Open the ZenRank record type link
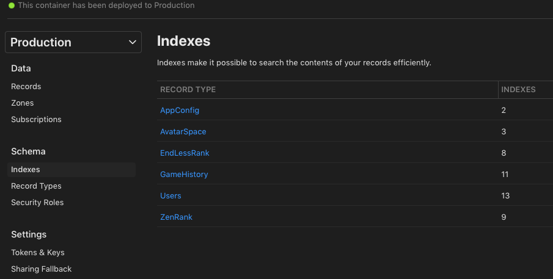This screenshot has width=553, height=279. pyautogui.click(x=177, y=217)
